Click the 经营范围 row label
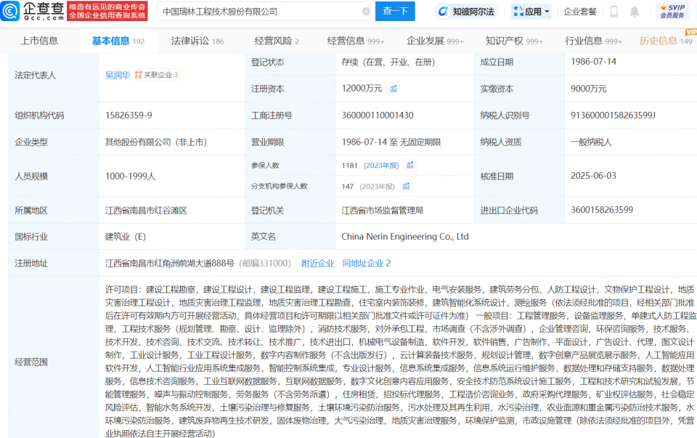 (x=31, y=362)
